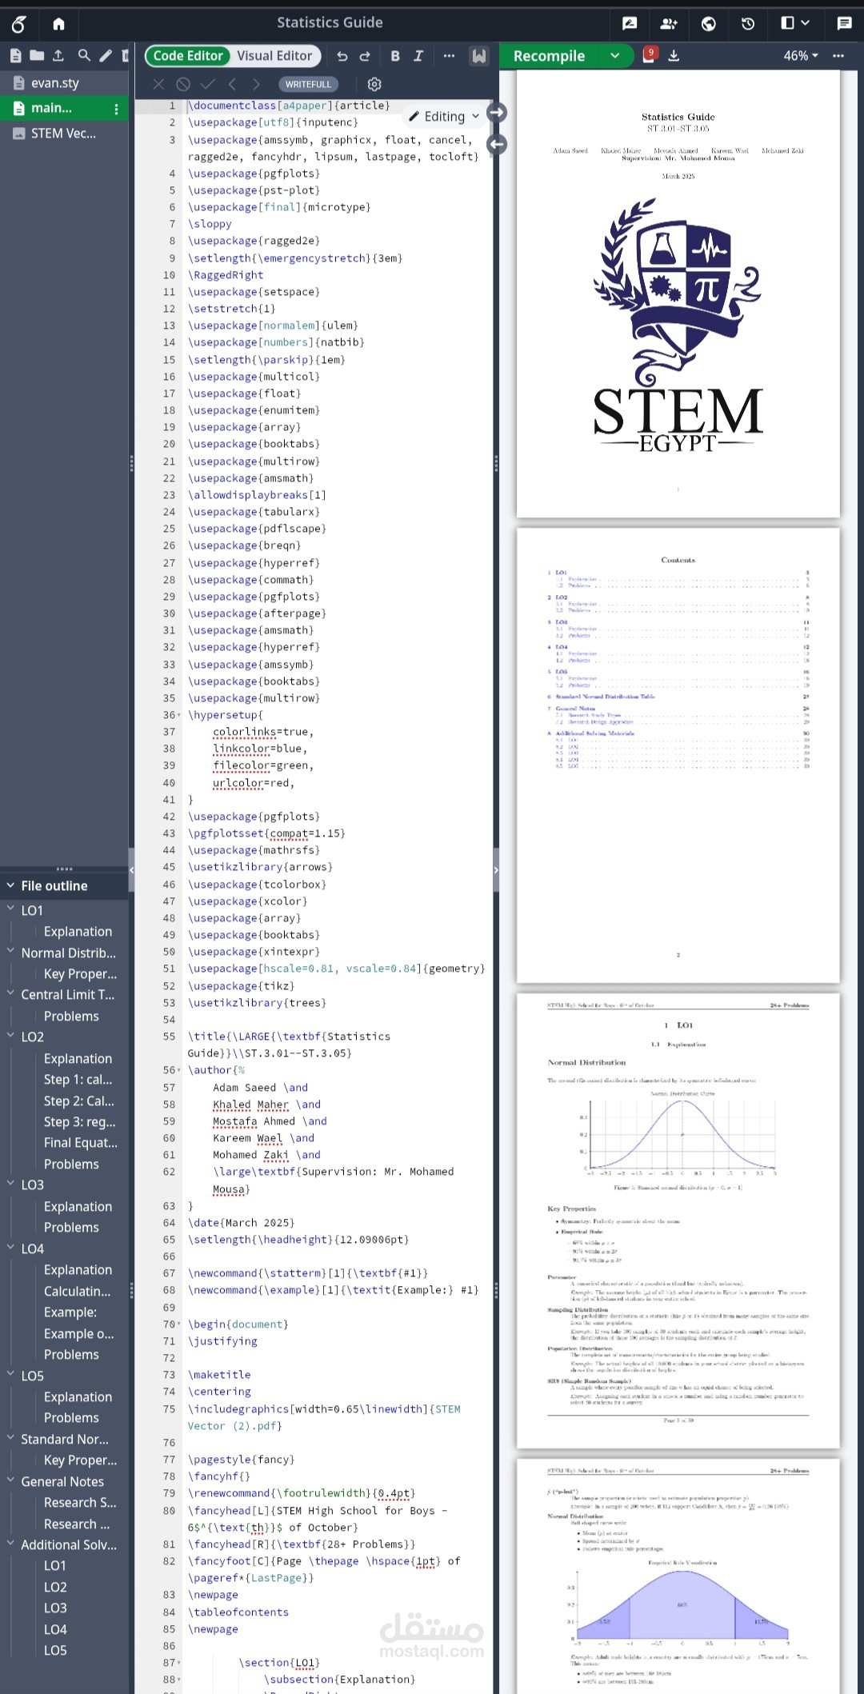
Task: Open the 46% zoom dropdown
Action: coord(801,56)
